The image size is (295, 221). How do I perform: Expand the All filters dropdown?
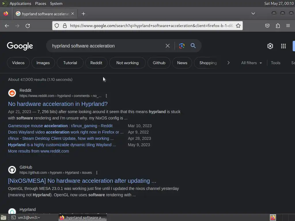(251, 63)
